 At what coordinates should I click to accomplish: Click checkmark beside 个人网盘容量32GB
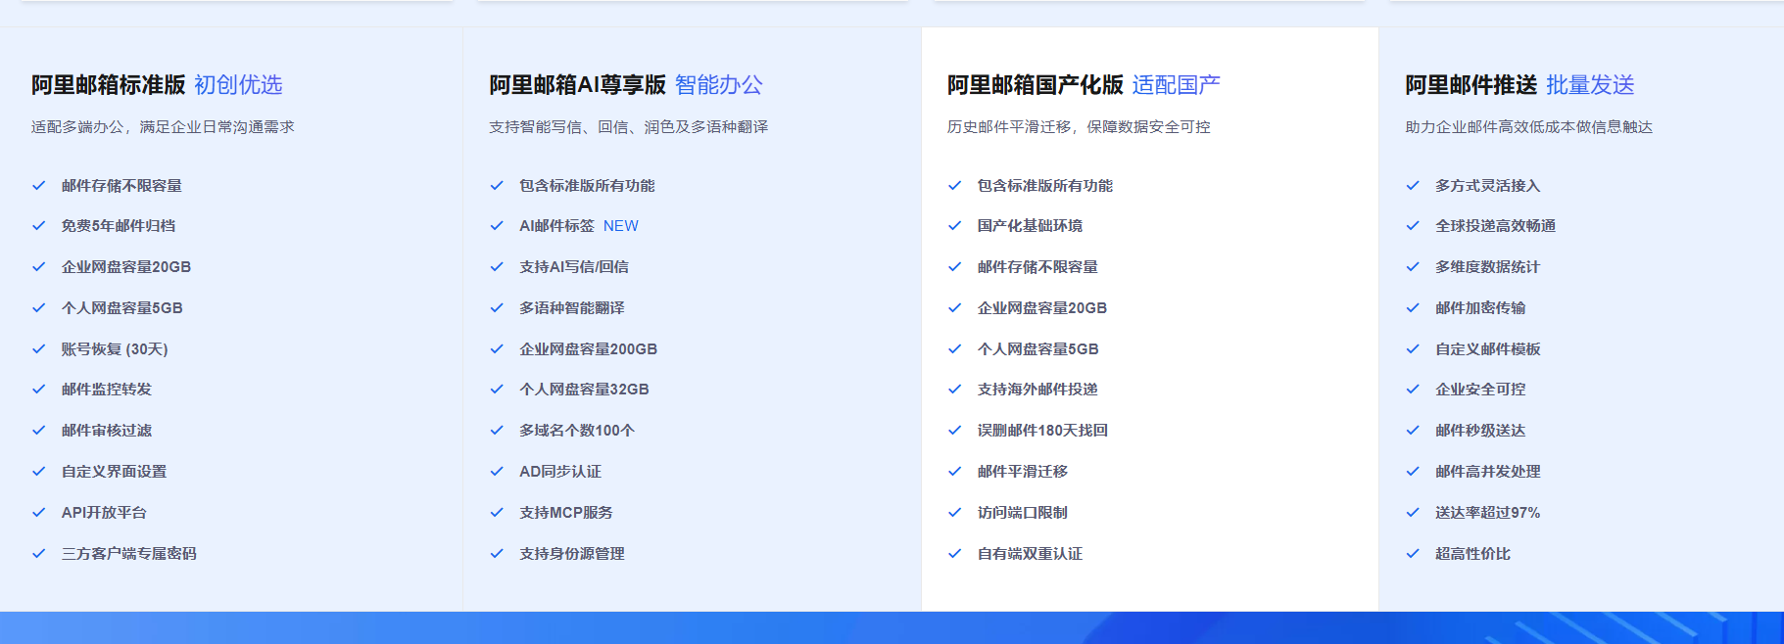tap(497, 390)
